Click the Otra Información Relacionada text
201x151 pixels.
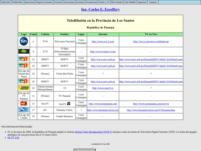pyautogui.click(x=17, y=127)
